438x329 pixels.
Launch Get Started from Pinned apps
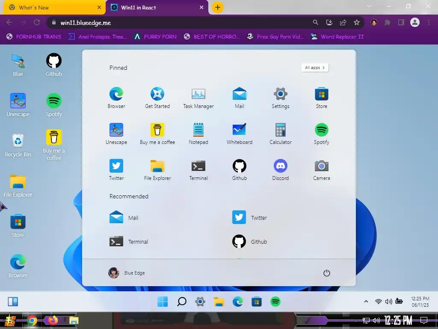click(x=157, y=98)
